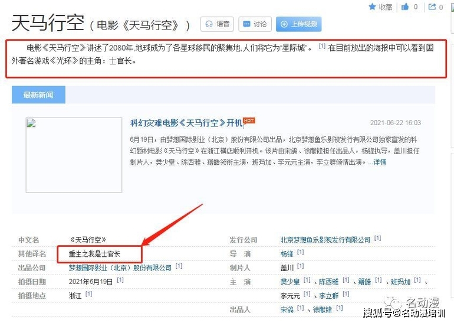Click the 详情 link in the news summary
Viewport: 454px width, 323px height.
[379, 162]
